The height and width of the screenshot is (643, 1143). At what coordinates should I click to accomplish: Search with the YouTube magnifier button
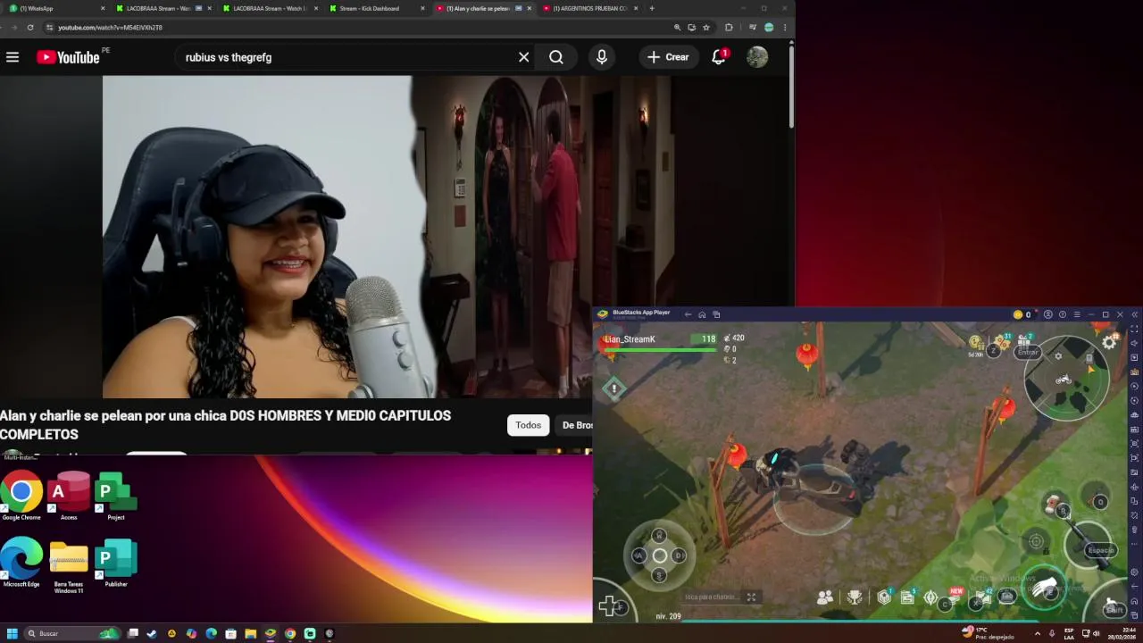[556, 57]
